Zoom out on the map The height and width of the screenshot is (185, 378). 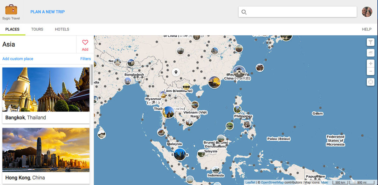click(x=370, y=71)
